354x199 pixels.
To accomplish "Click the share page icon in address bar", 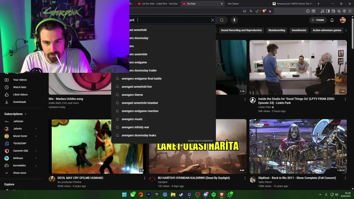I will (257, 11).
